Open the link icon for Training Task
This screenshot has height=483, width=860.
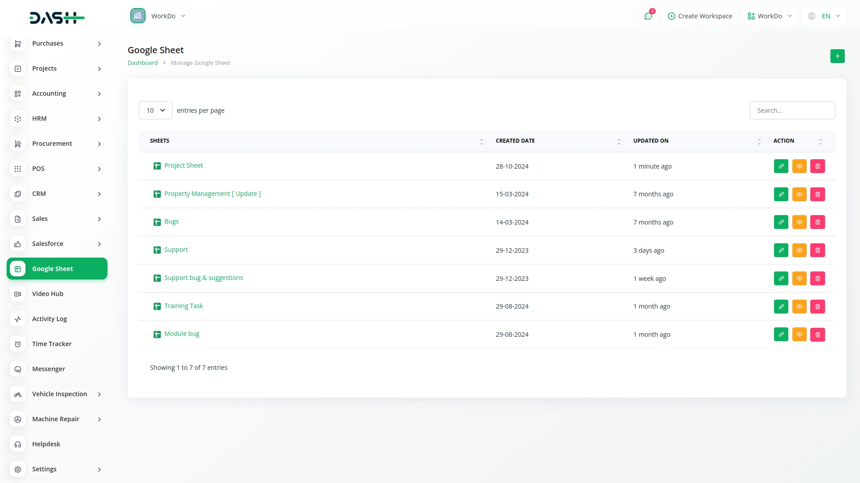(x=781, y=307)
